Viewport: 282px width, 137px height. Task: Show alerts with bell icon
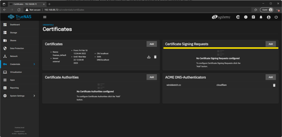pos(261,17)
